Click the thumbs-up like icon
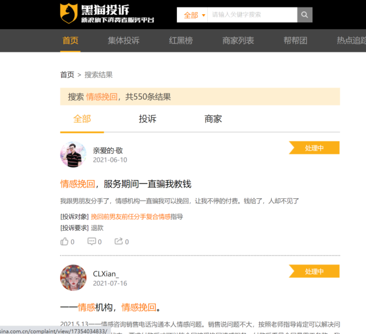This screenshot has width=366, height=334. 65,241
